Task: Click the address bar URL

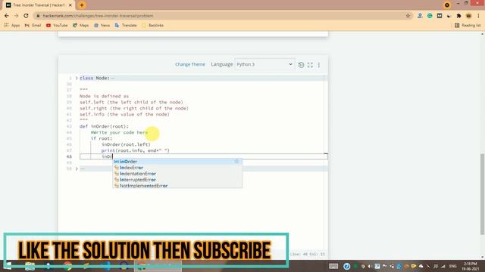Action: click(x=98, y=16)
